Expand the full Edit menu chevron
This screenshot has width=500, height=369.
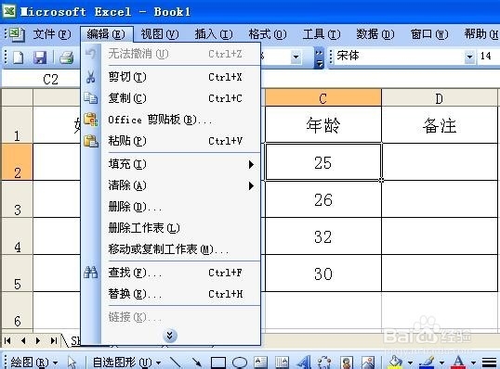coord(170,336)
